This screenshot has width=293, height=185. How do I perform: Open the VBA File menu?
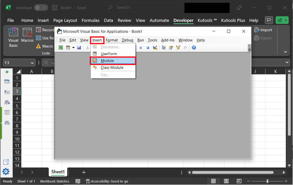[62, 40]
